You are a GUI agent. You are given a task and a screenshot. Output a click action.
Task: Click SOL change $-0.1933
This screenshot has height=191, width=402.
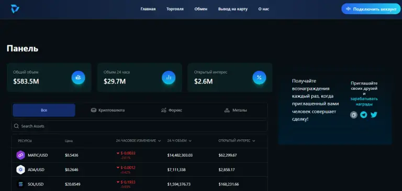point(128,182)
